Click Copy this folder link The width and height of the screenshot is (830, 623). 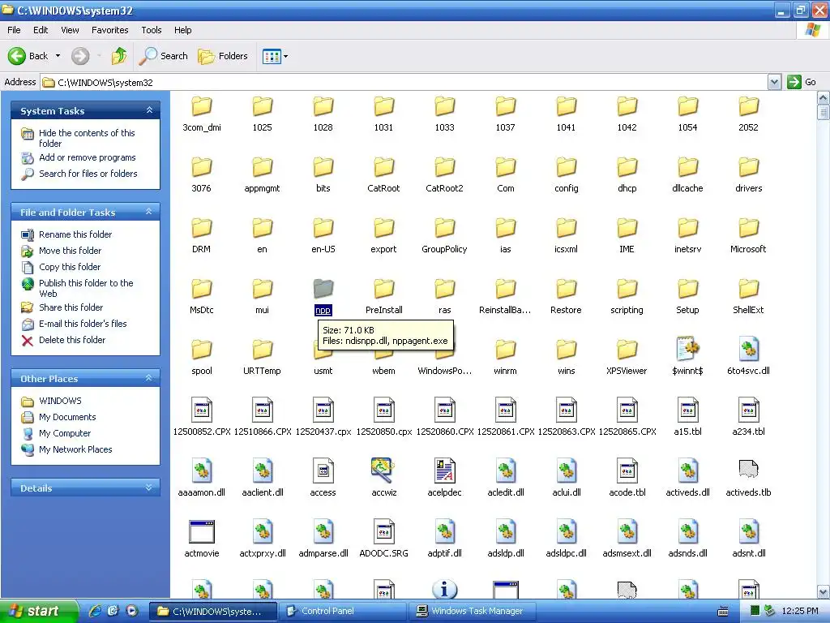pos(70,267)
